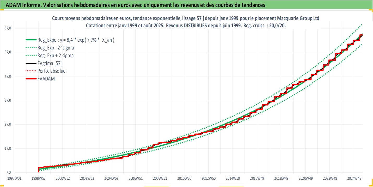Click the x-axis label 2008W51
The width and height of the screenshot is (373, 187).
click(160, 178)
